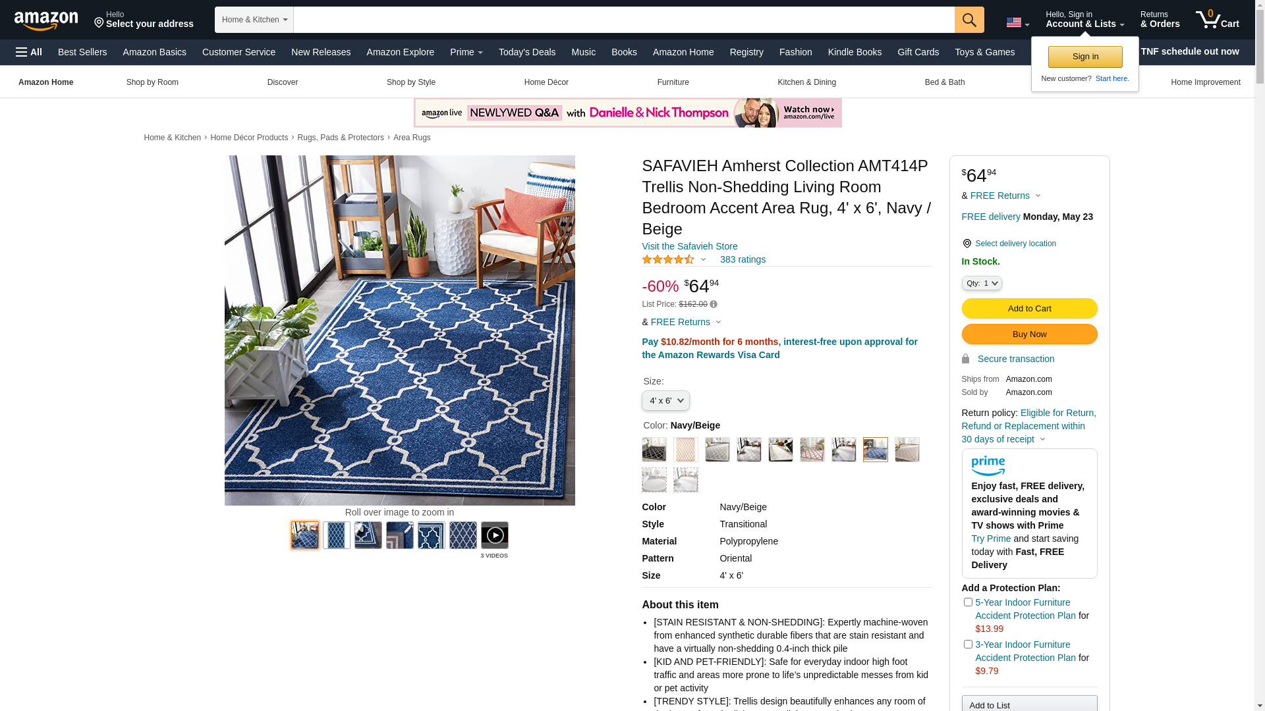Open the Qty quantity dropdown

982,283
